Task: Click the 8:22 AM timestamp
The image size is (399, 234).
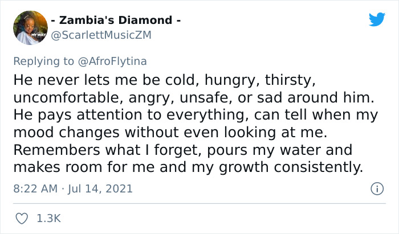Action: 36,188
